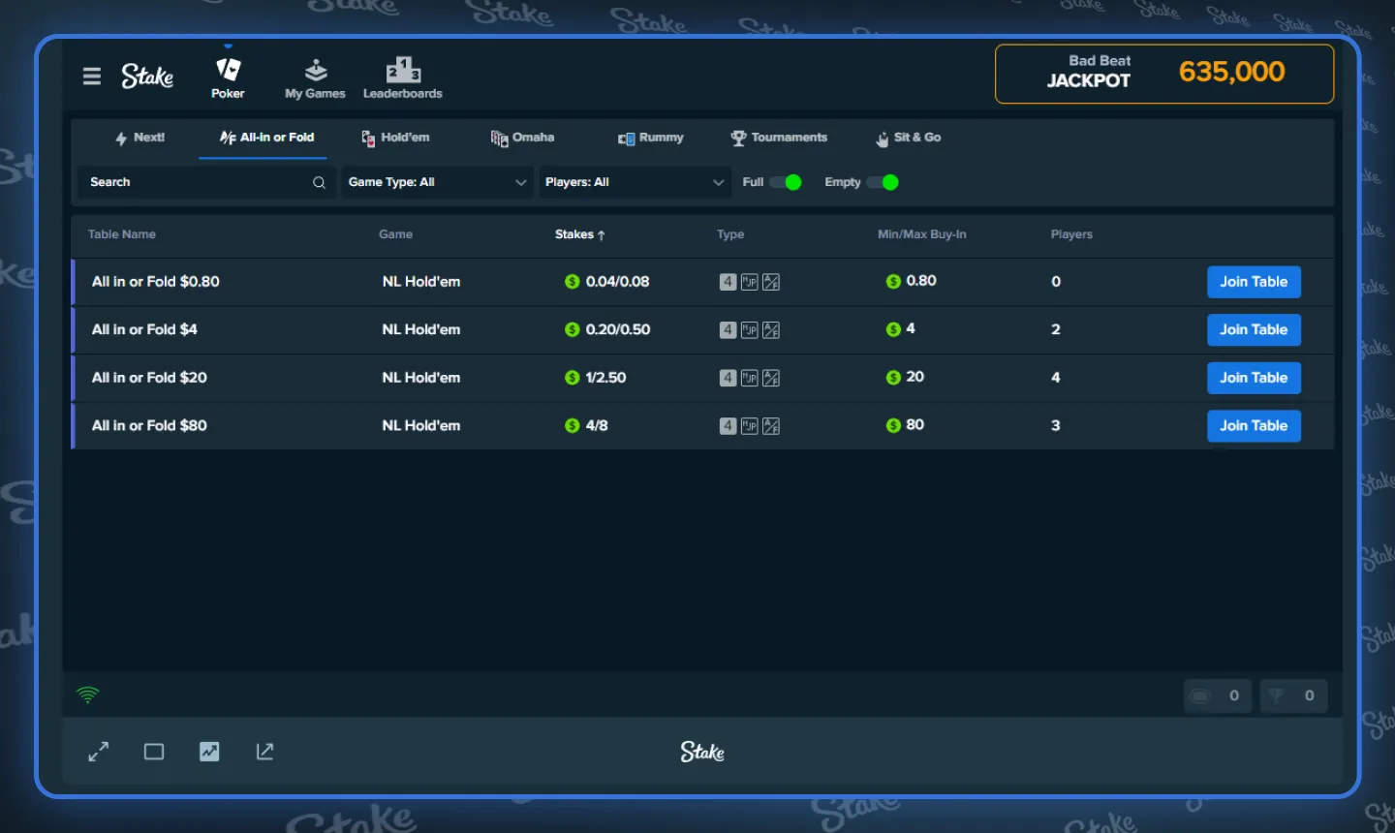The height and width of the screenshot is (833, 1395).
Task: Click the 0.04/0.08 stakes value
Action: point(617,282)
